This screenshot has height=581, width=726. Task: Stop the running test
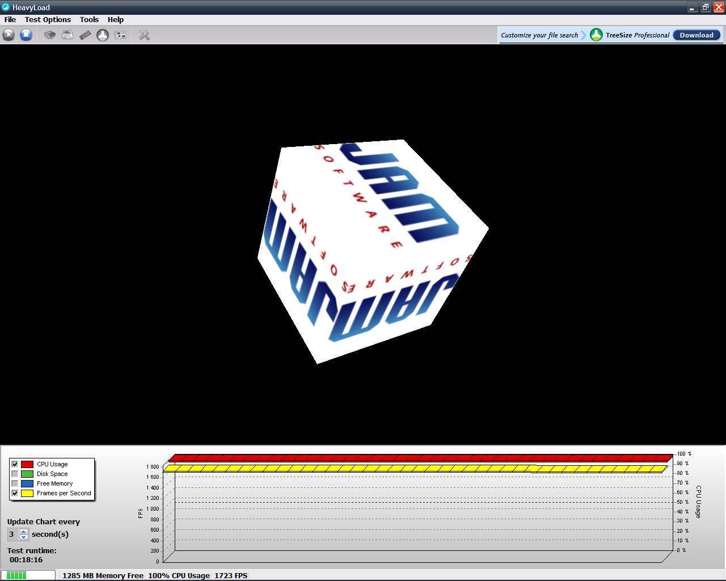(26, 35)
